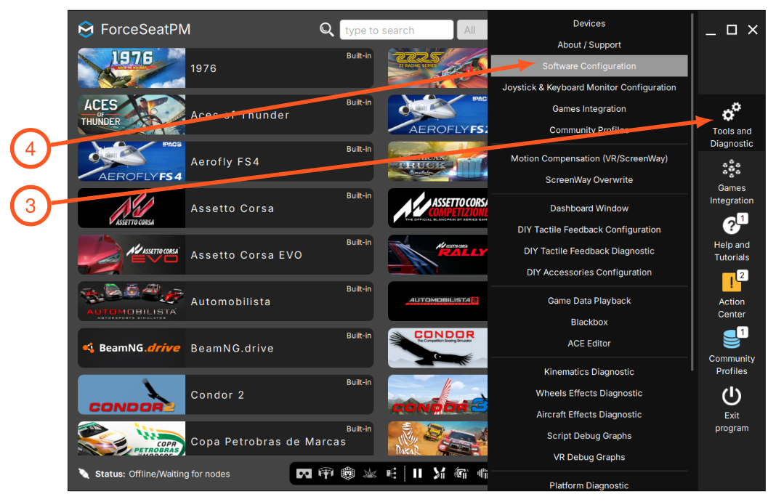Open the Tools and Diagnostic sidebar icon
The height and width of the screenshot is (502, 776).
731,113
